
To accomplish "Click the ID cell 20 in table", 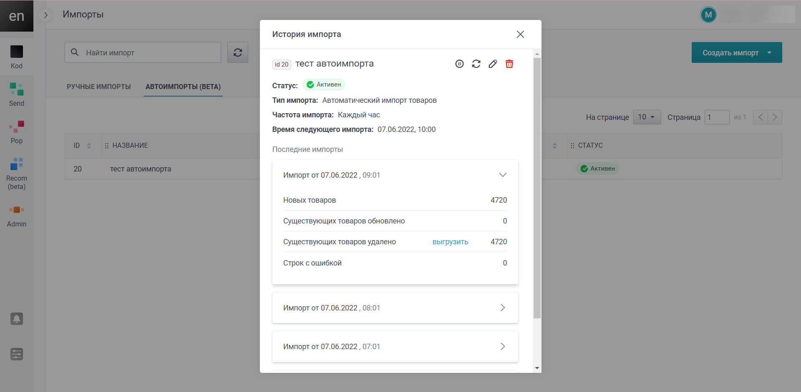I will (78, 169).
